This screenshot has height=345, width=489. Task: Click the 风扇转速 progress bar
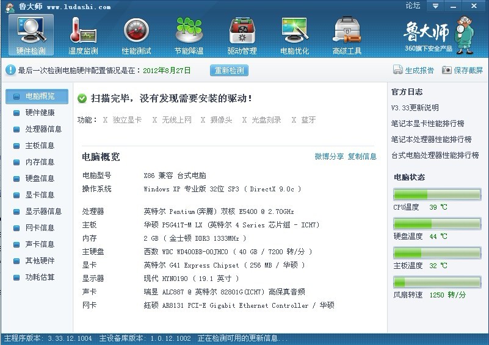(x=437, y=282)
